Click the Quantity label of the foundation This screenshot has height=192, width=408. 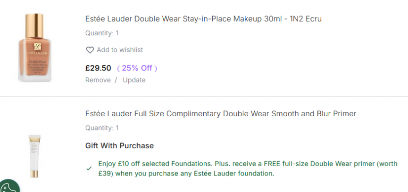pyautogui.click(x=99, y=33)
